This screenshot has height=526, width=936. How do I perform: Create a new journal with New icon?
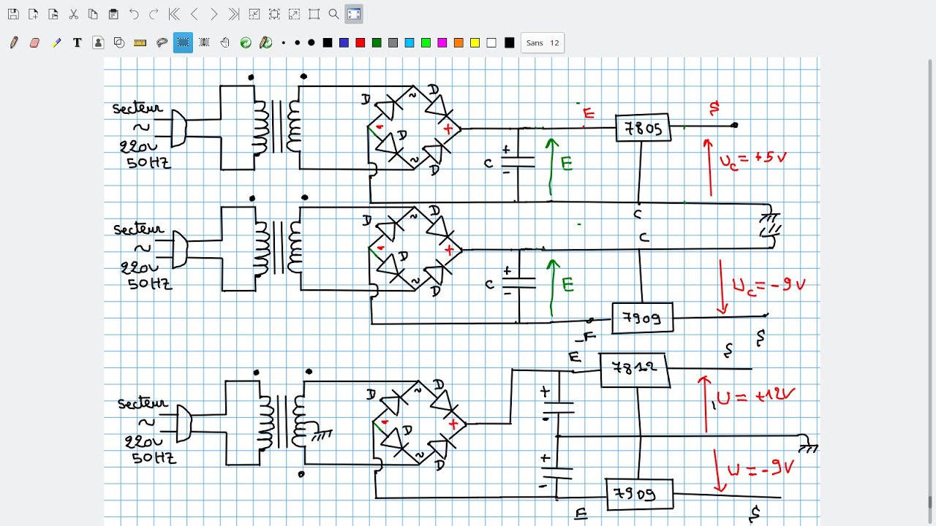[x=33, y=14]
